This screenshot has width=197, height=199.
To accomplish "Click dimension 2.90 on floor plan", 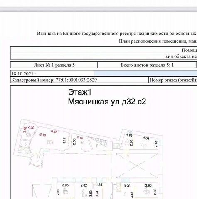I will [131, 143].
